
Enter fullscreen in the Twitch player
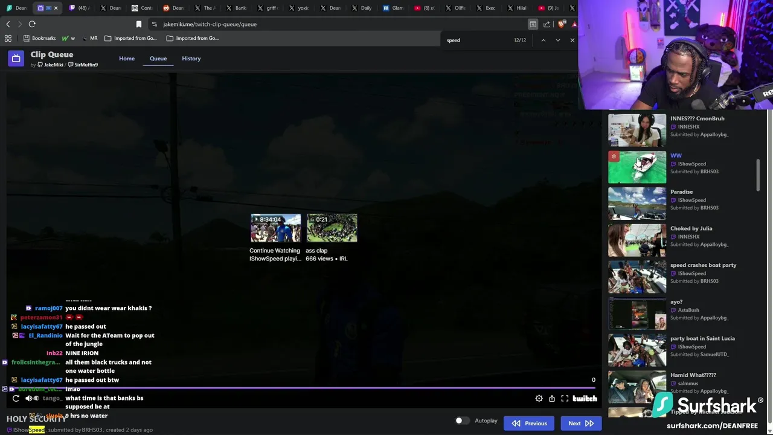pyautogui.click(x=565, y=398)
